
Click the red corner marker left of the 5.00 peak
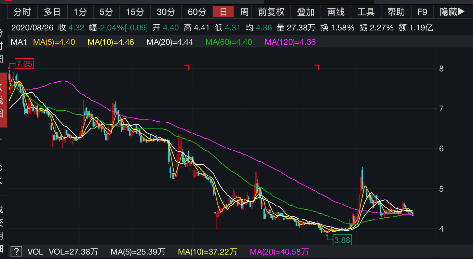(x=317, y=67)
